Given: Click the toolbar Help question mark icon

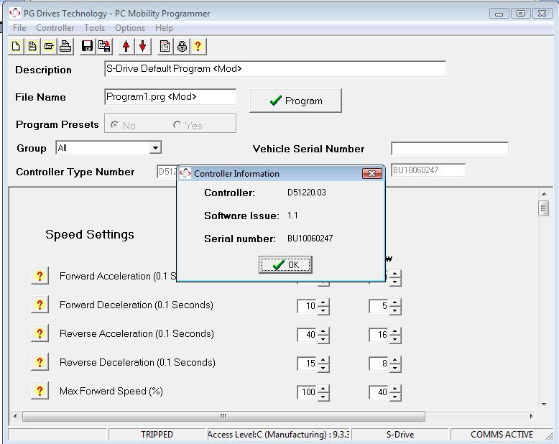Looking at the screenshot, I should (x=198, y=46).
